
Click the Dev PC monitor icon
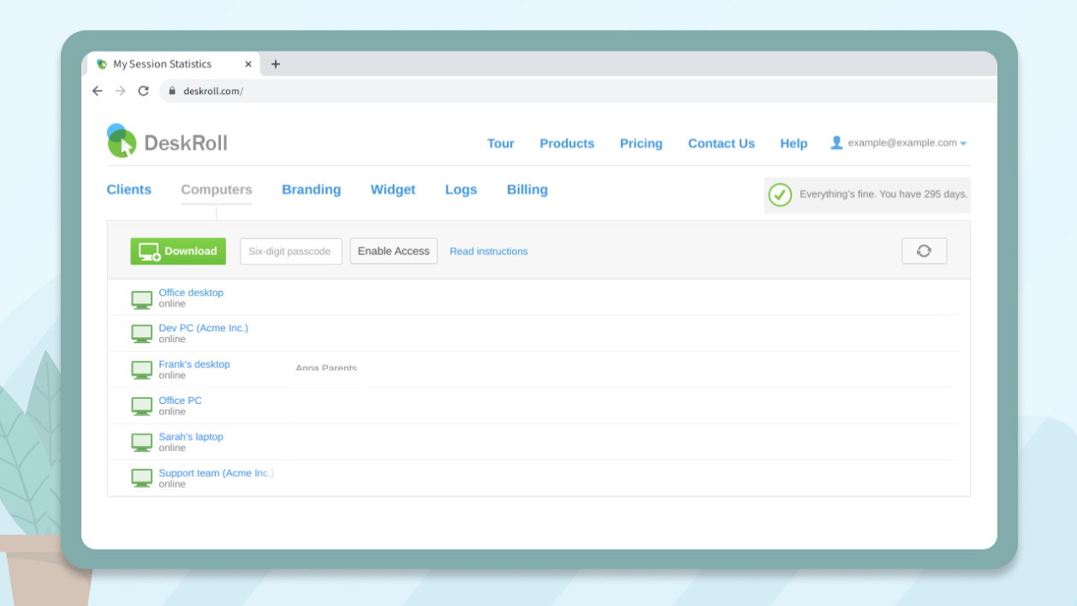(x=142, y=334)
